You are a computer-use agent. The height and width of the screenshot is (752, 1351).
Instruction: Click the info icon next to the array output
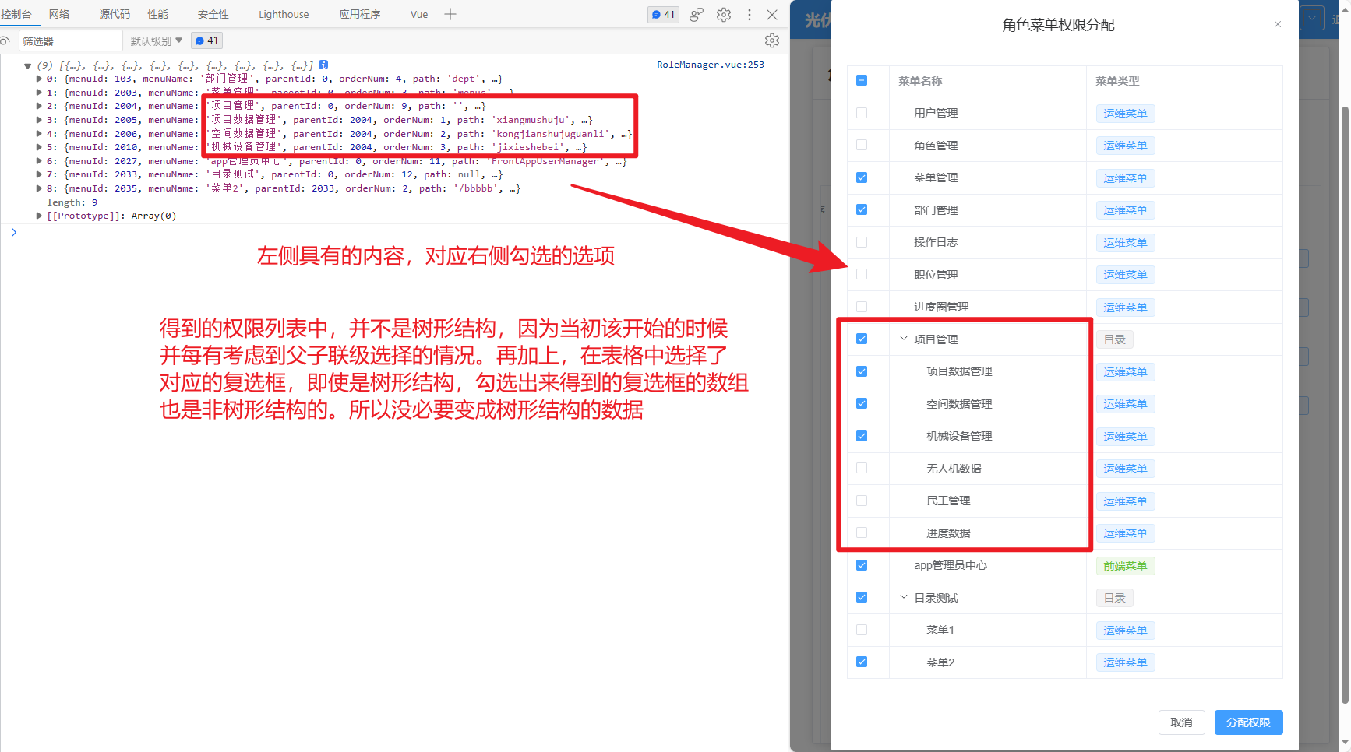coord(323,65)
